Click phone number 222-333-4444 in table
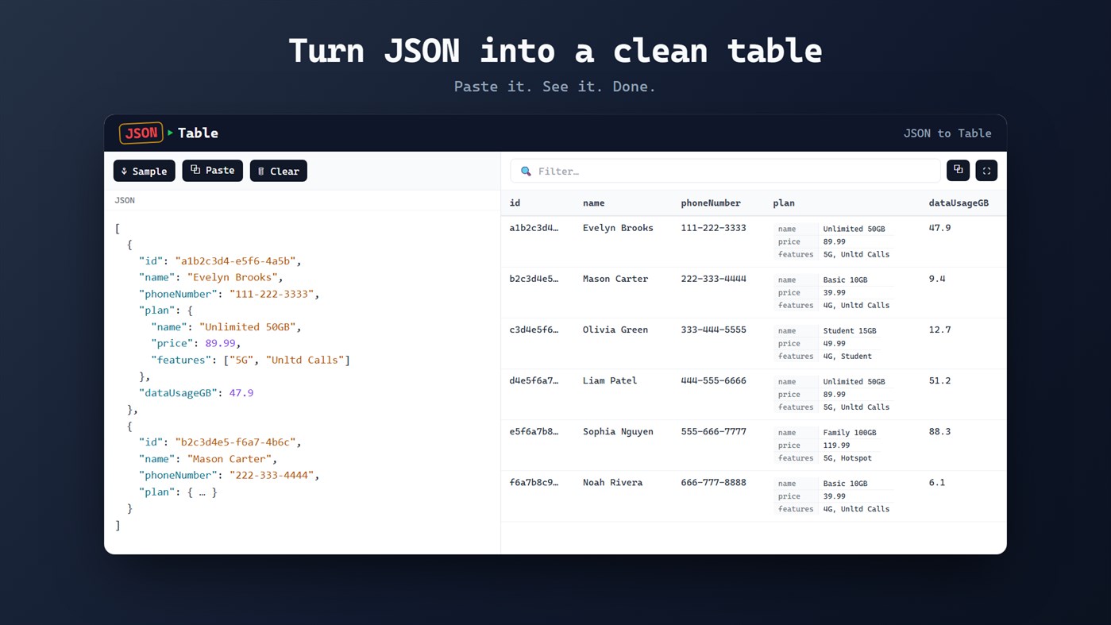 tap(713, 279)
